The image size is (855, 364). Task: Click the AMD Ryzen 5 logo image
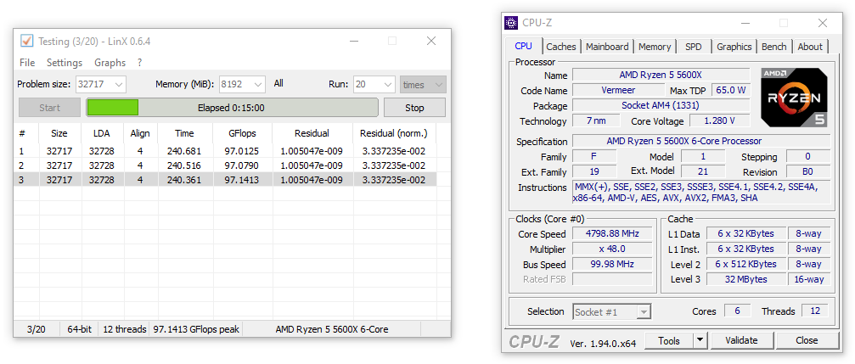[794, 98]
